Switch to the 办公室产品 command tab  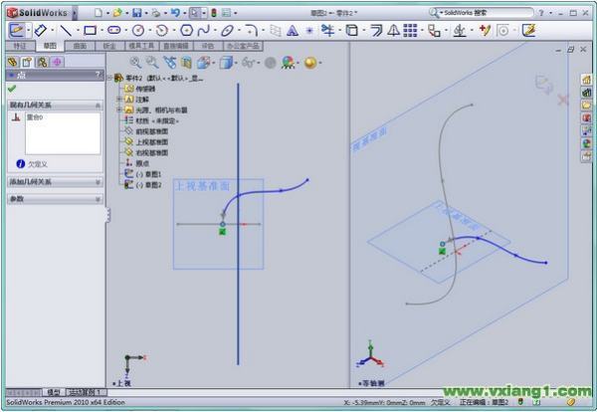coord(243,46)
